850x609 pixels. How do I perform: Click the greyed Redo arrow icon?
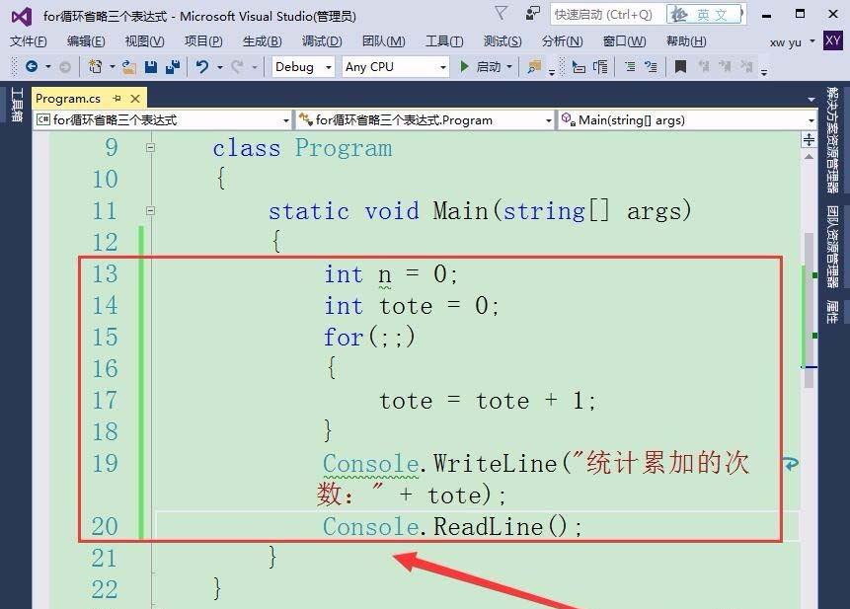pyautogui.click(x=237, y=67)
